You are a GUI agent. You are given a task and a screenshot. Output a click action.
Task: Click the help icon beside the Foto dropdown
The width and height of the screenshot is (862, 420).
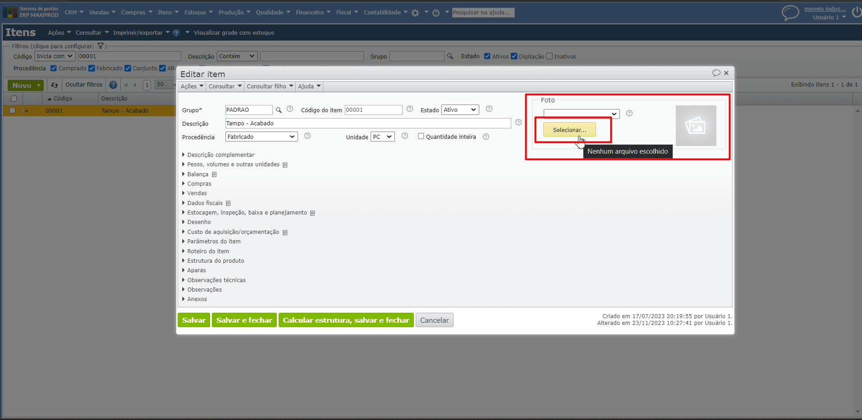[629, 114]
